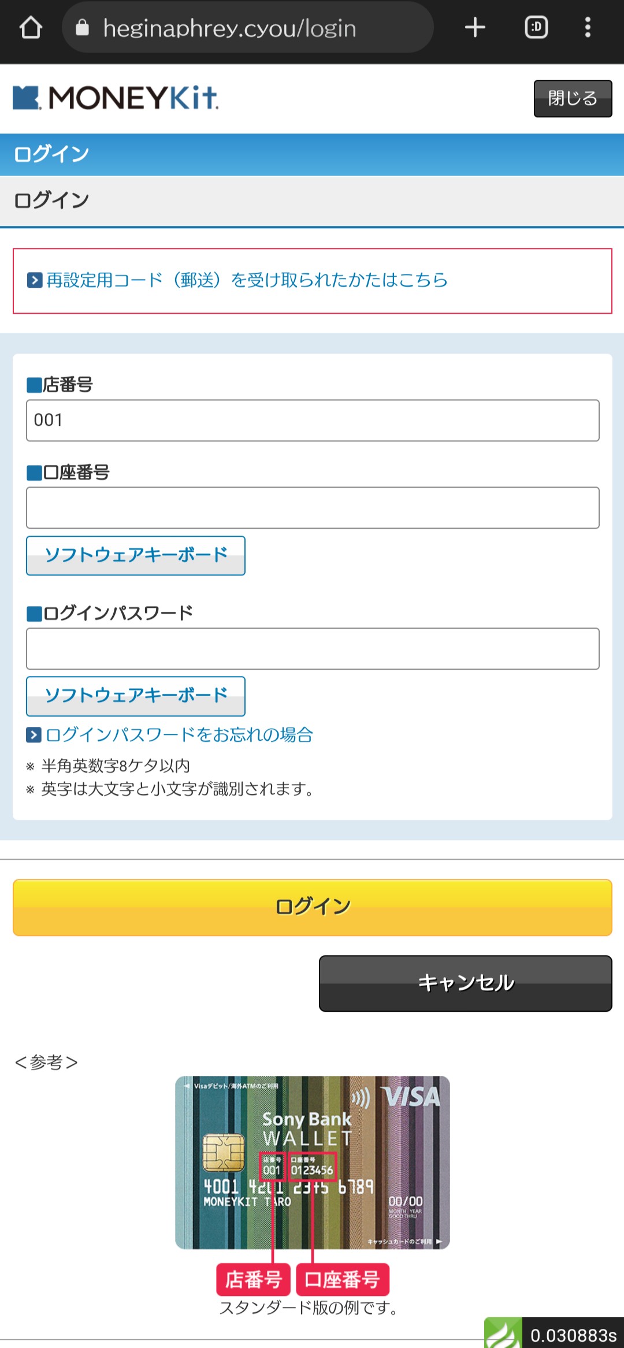Open the 再設定用コード postal code link
Screen dimensions: 624x1348
(247, 280)
